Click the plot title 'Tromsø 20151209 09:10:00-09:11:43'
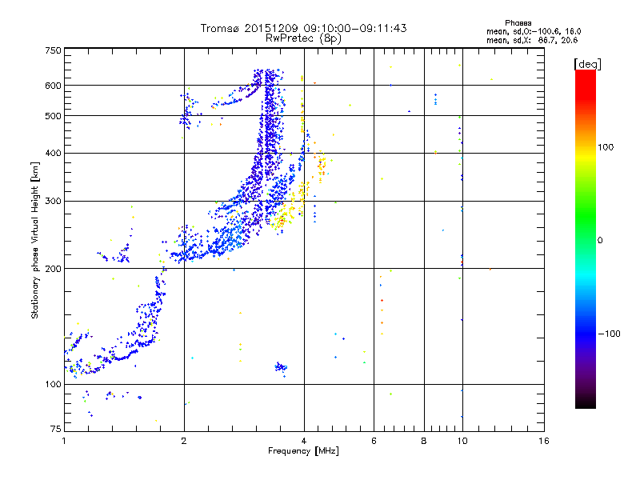The width and height of the screenshot is (640, 480). pyautogui.click(x=303, y=28)
